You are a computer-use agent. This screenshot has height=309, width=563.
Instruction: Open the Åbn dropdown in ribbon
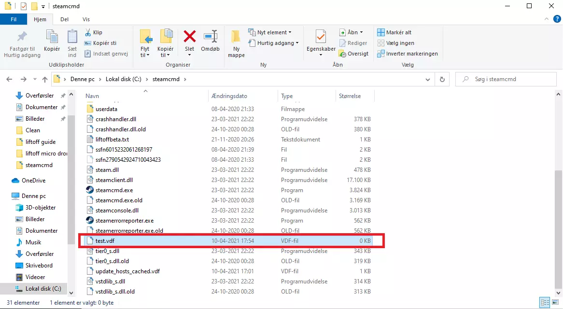point(361,32)
